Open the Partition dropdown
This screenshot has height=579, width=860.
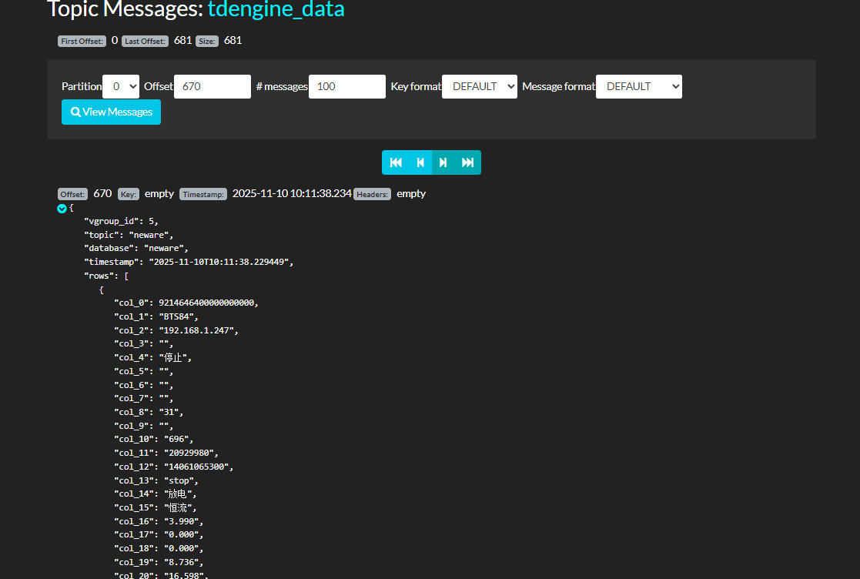(x=121, y=86)
